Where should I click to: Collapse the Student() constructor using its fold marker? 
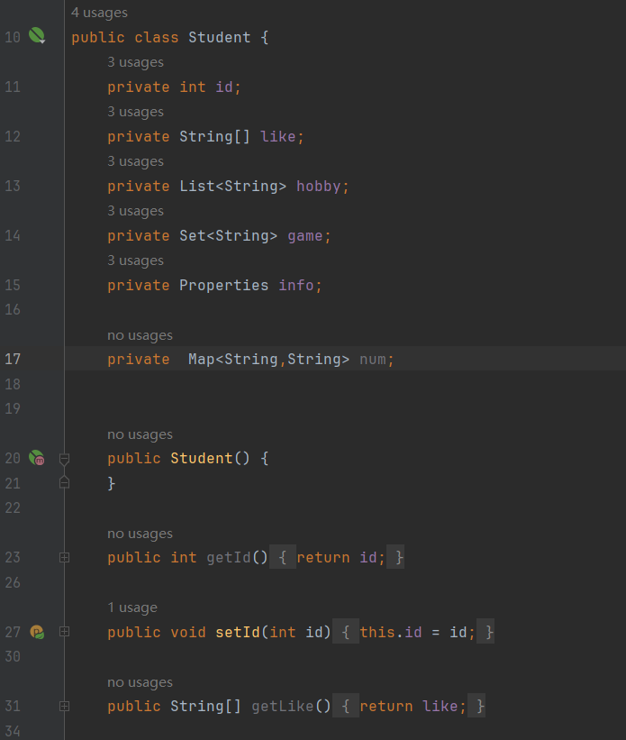(64, 459)
